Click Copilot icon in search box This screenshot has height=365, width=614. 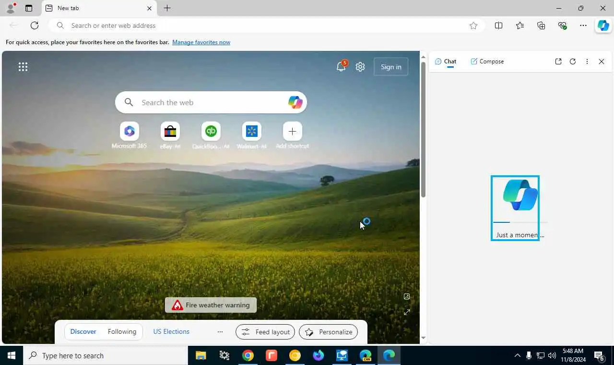pyautogui.click(x=295, y=102)
